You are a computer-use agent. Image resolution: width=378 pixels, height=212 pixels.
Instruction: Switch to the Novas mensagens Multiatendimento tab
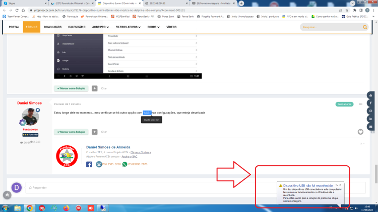point(213,4)
